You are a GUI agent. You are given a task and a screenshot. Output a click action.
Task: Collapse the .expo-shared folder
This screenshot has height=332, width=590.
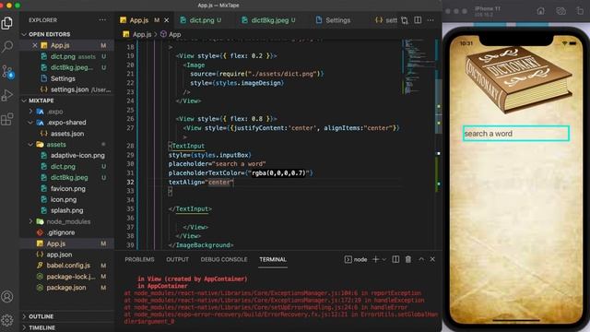click(x=66, y=123)
